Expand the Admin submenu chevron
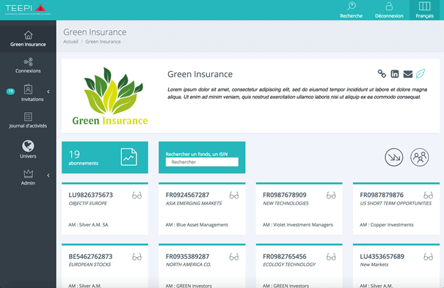Screen dimensions: 444x288 48,176
